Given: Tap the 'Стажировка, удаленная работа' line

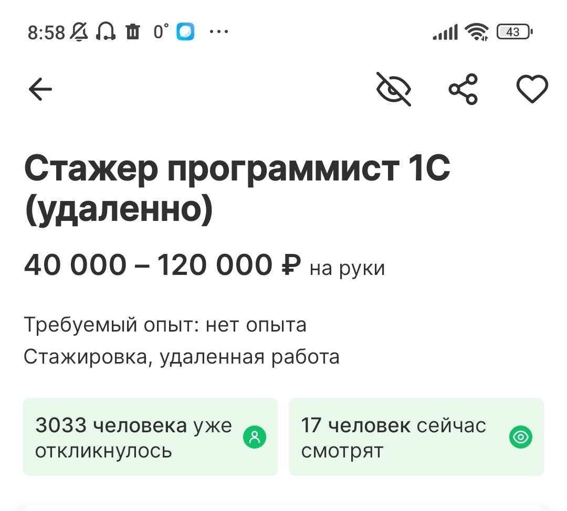Looking at the screenshot, I should [x=182, y=357].
